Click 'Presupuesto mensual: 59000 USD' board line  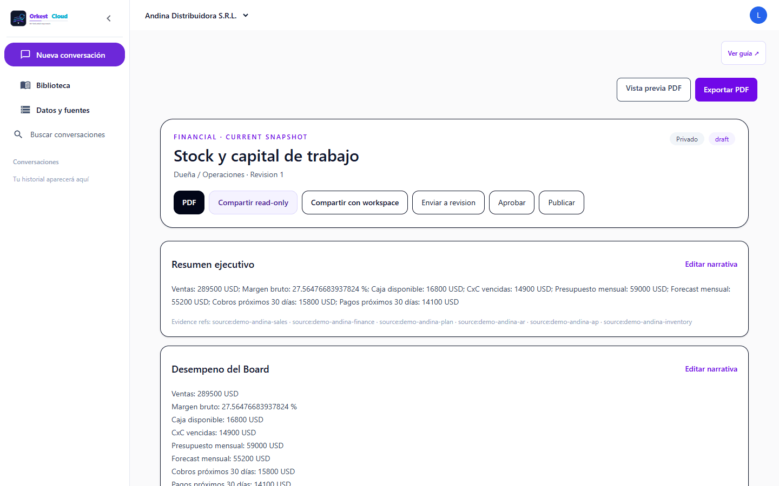pyautogui.click(x=227, y=446)
